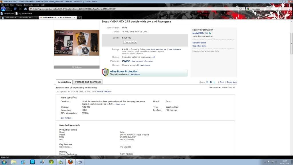Switch to the Overclock.net tab
The height and width of the screenshot is (165, 293).
19,17
